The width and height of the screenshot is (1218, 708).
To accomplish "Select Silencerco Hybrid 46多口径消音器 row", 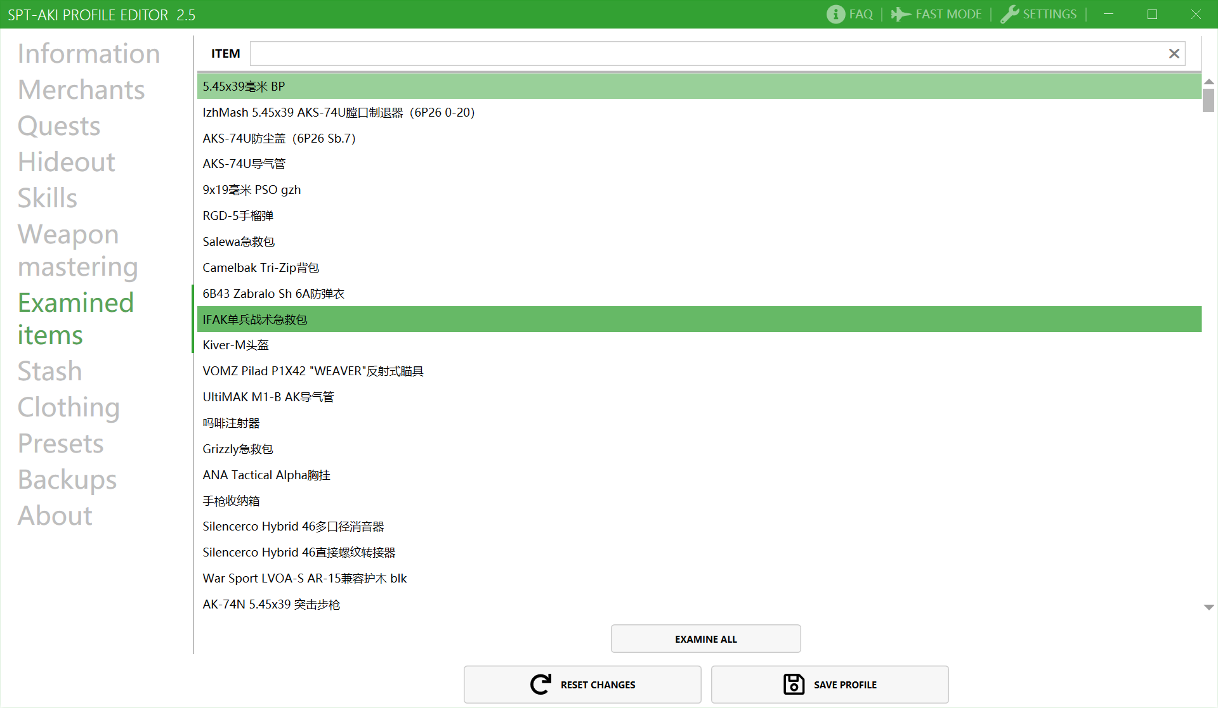I will [x=699, y=526].
